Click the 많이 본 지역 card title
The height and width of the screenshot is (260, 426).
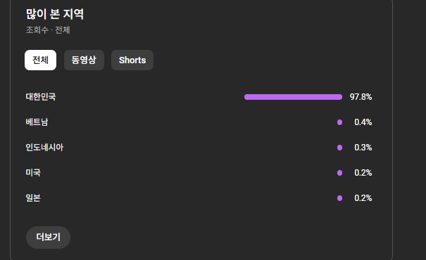coord(55,14)
